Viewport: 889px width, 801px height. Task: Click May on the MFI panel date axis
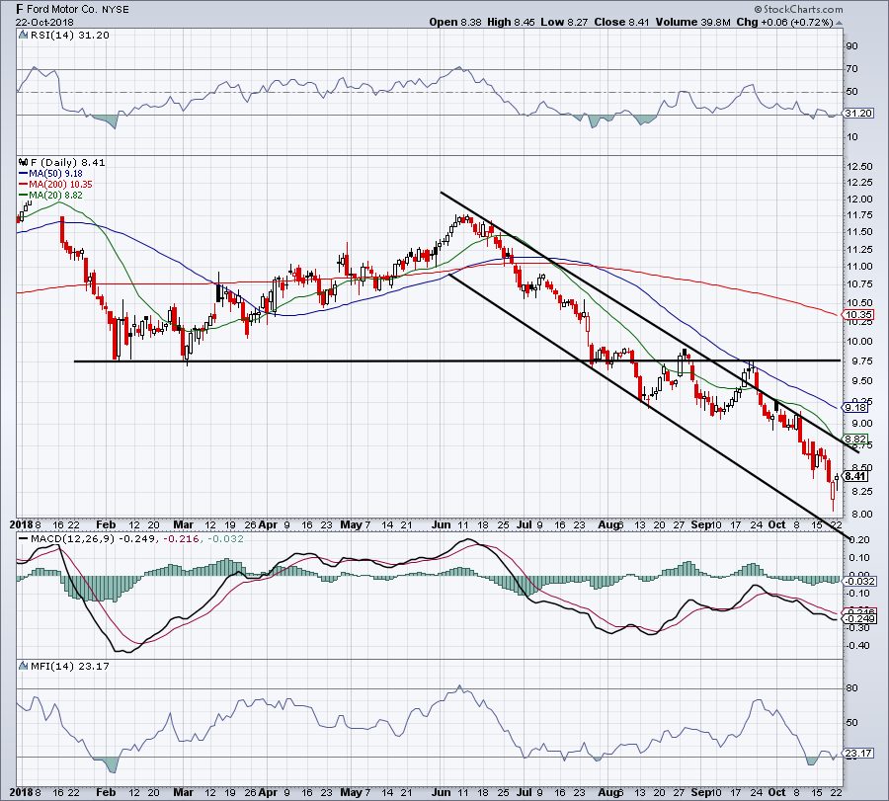[x=351, y=792]
